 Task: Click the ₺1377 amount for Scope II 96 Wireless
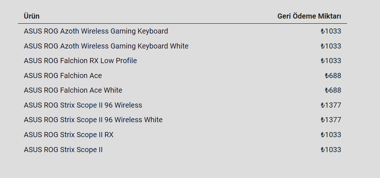[331, 105]
